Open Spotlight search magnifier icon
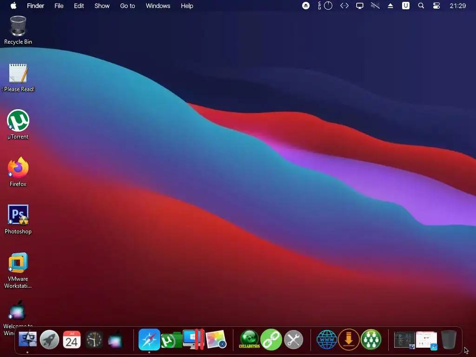The height and width of the screenshot is (357, 476). (x=421, y=6)
